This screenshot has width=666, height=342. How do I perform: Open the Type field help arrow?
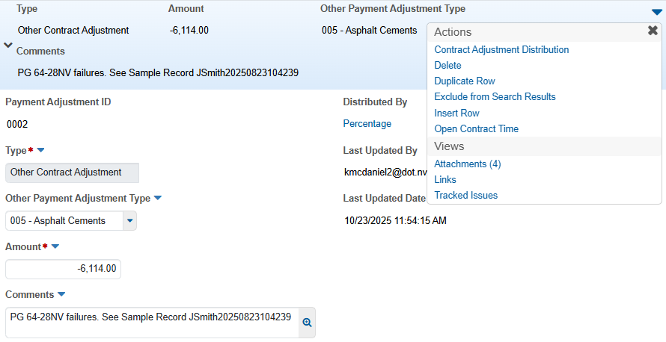pyautogui.click(x=40, y=150)
